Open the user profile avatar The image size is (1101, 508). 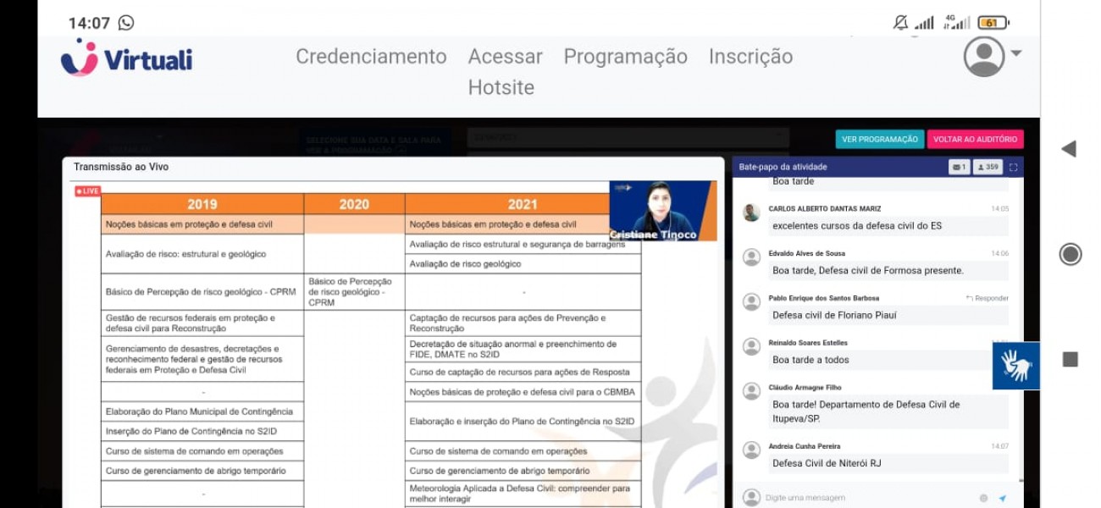pos(984,57)
